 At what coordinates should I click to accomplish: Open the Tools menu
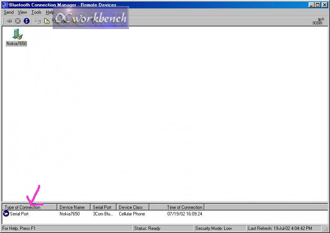pos(36,13)
